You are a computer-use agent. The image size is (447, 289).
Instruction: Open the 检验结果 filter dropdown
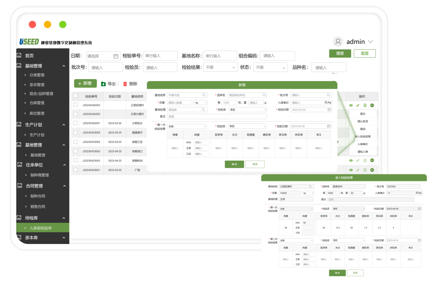tap(220, 67)
